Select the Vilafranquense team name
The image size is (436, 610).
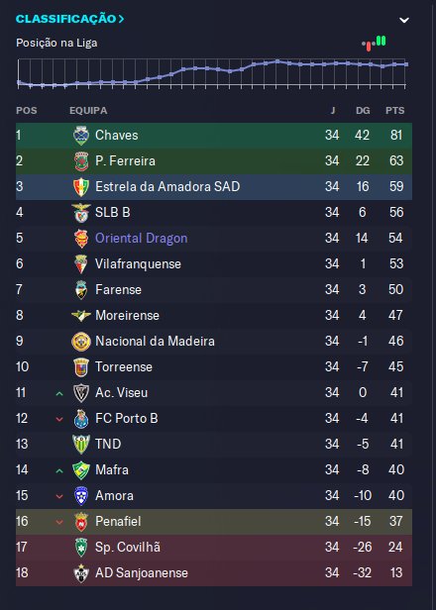[138, 263]
